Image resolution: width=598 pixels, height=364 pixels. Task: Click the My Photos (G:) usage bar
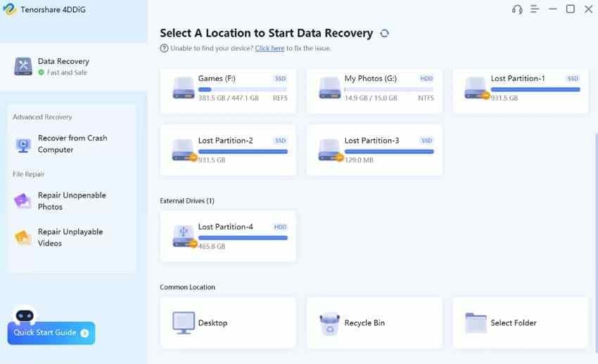[x=388, y=89]
